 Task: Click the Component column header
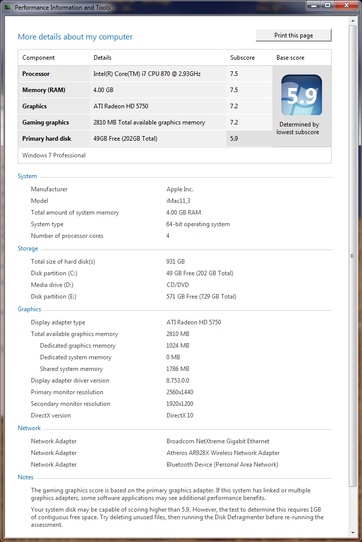(x=38, y=58)
